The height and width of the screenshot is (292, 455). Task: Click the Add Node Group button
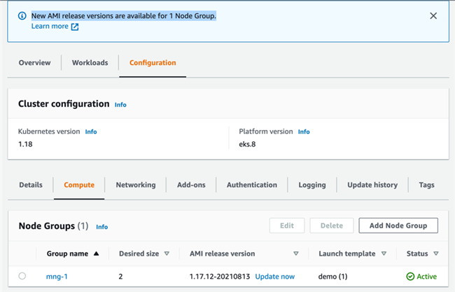[398, 226]
